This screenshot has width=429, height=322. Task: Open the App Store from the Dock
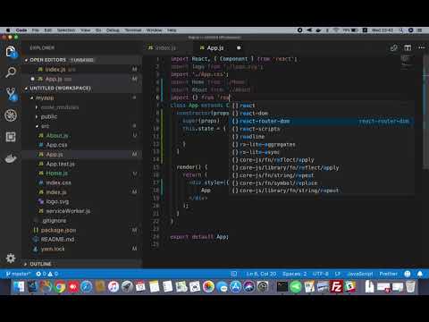pos(235,287)
